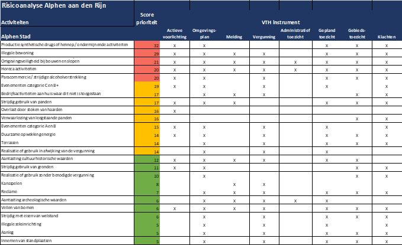This screenshot has height=245, width=402.
Task: Click the red score cell showing 21
Action: [147, 62]
